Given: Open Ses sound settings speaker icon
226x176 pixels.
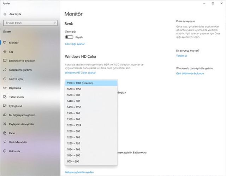Looking at the screenshot, I should (5, 52).
